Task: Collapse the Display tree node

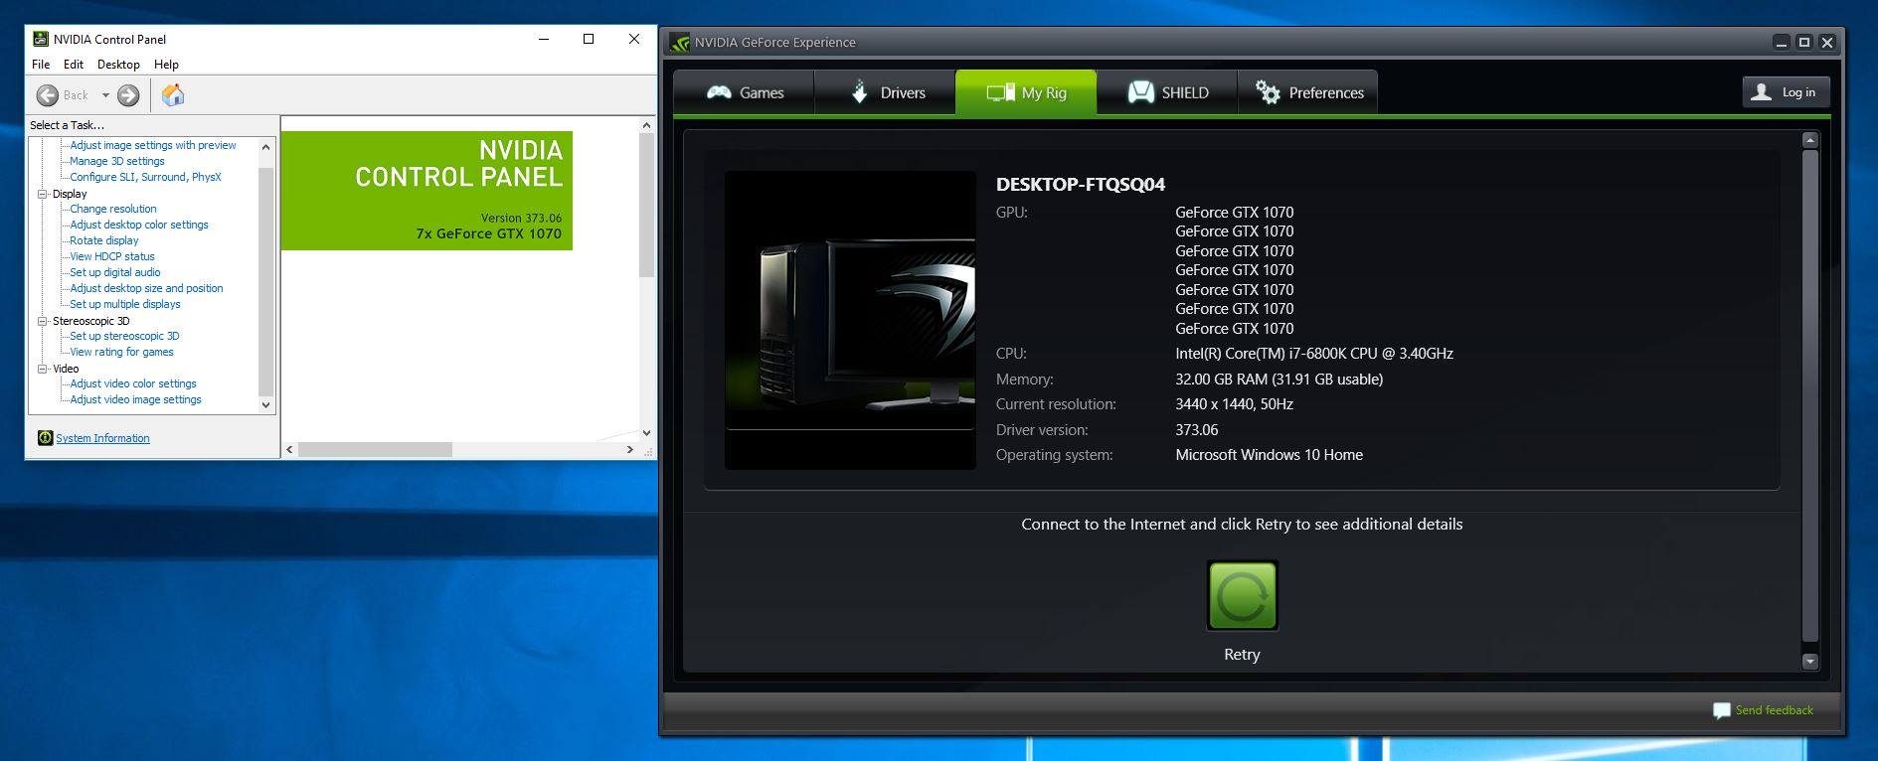Action: pos(43,194)
